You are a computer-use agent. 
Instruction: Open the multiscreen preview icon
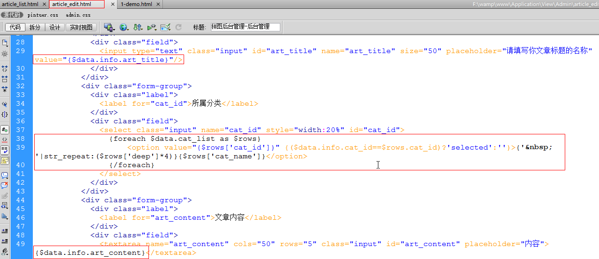[109, 27]
